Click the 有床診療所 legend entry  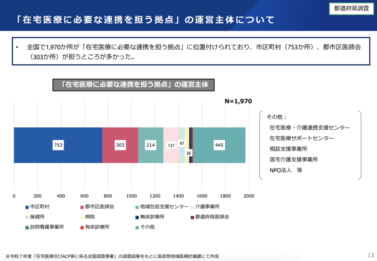click(97, 227)
